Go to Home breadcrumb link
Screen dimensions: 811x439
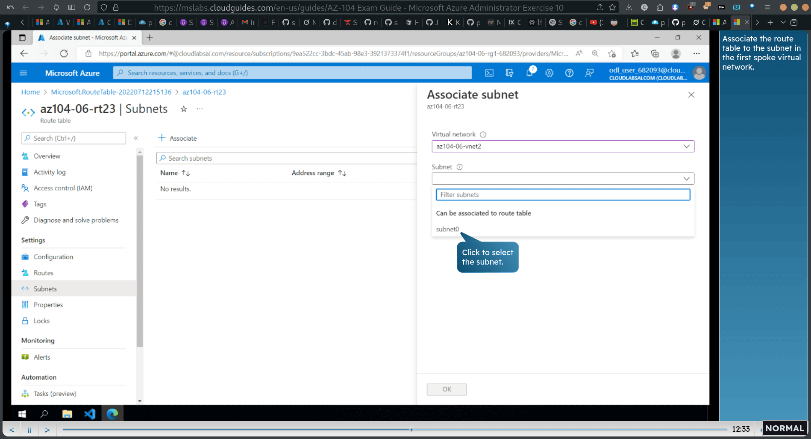click(x=30, y=92)
